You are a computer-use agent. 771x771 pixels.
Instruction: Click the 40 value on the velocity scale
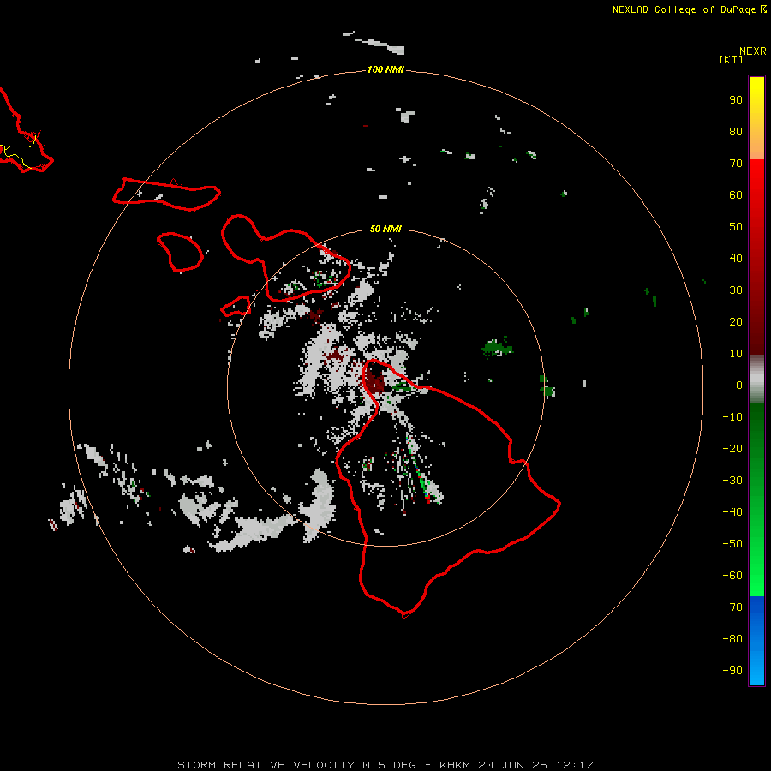click(736, 259)
